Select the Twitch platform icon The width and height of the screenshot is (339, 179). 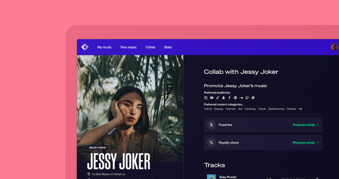click(x=247, y=98)
